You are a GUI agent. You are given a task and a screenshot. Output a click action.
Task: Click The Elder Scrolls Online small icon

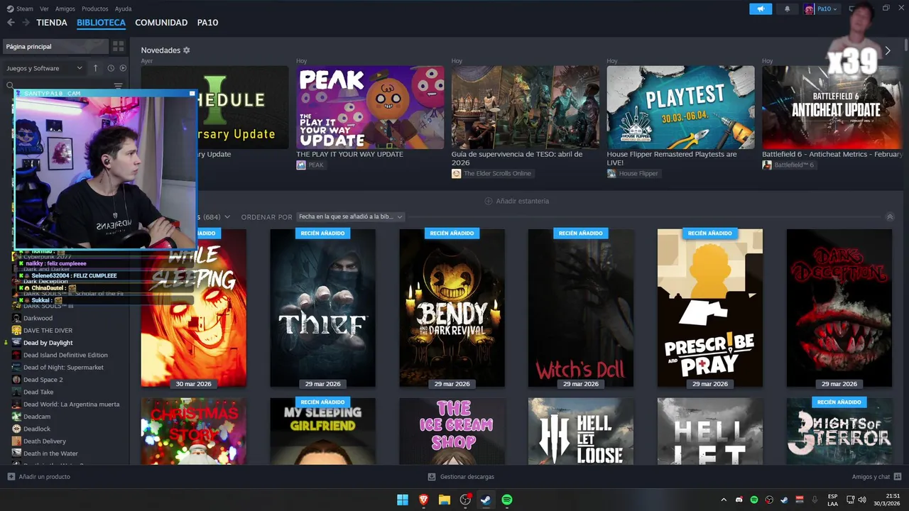(456, 173)
